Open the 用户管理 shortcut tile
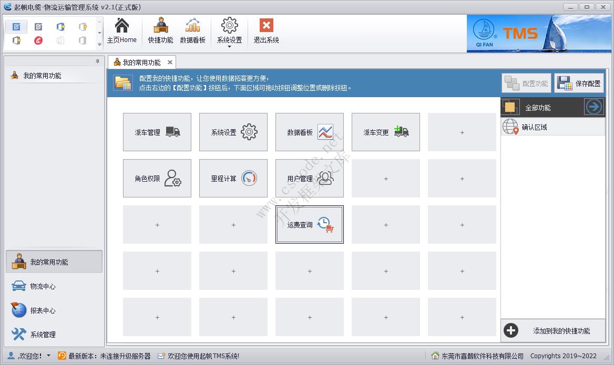Screen dimensions: 614x365 309,179
